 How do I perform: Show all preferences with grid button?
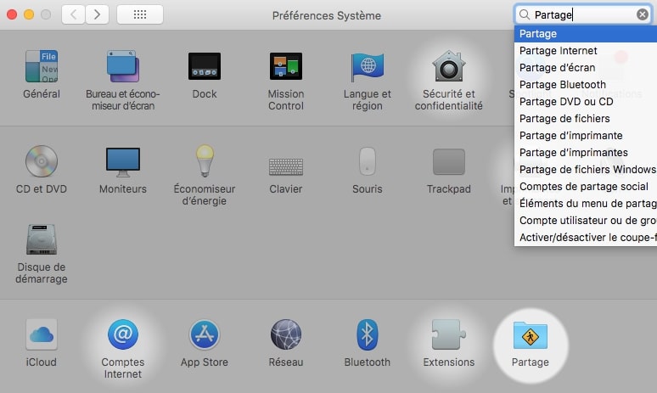(x=140, y=14)
